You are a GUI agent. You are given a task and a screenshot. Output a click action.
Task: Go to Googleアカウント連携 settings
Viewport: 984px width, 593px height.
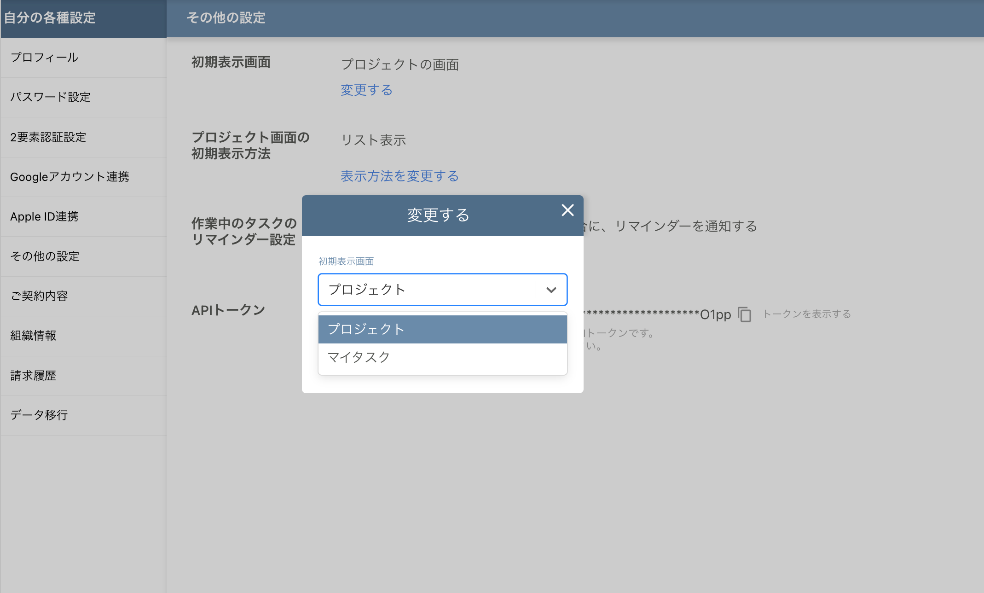(x=70, y=177)
